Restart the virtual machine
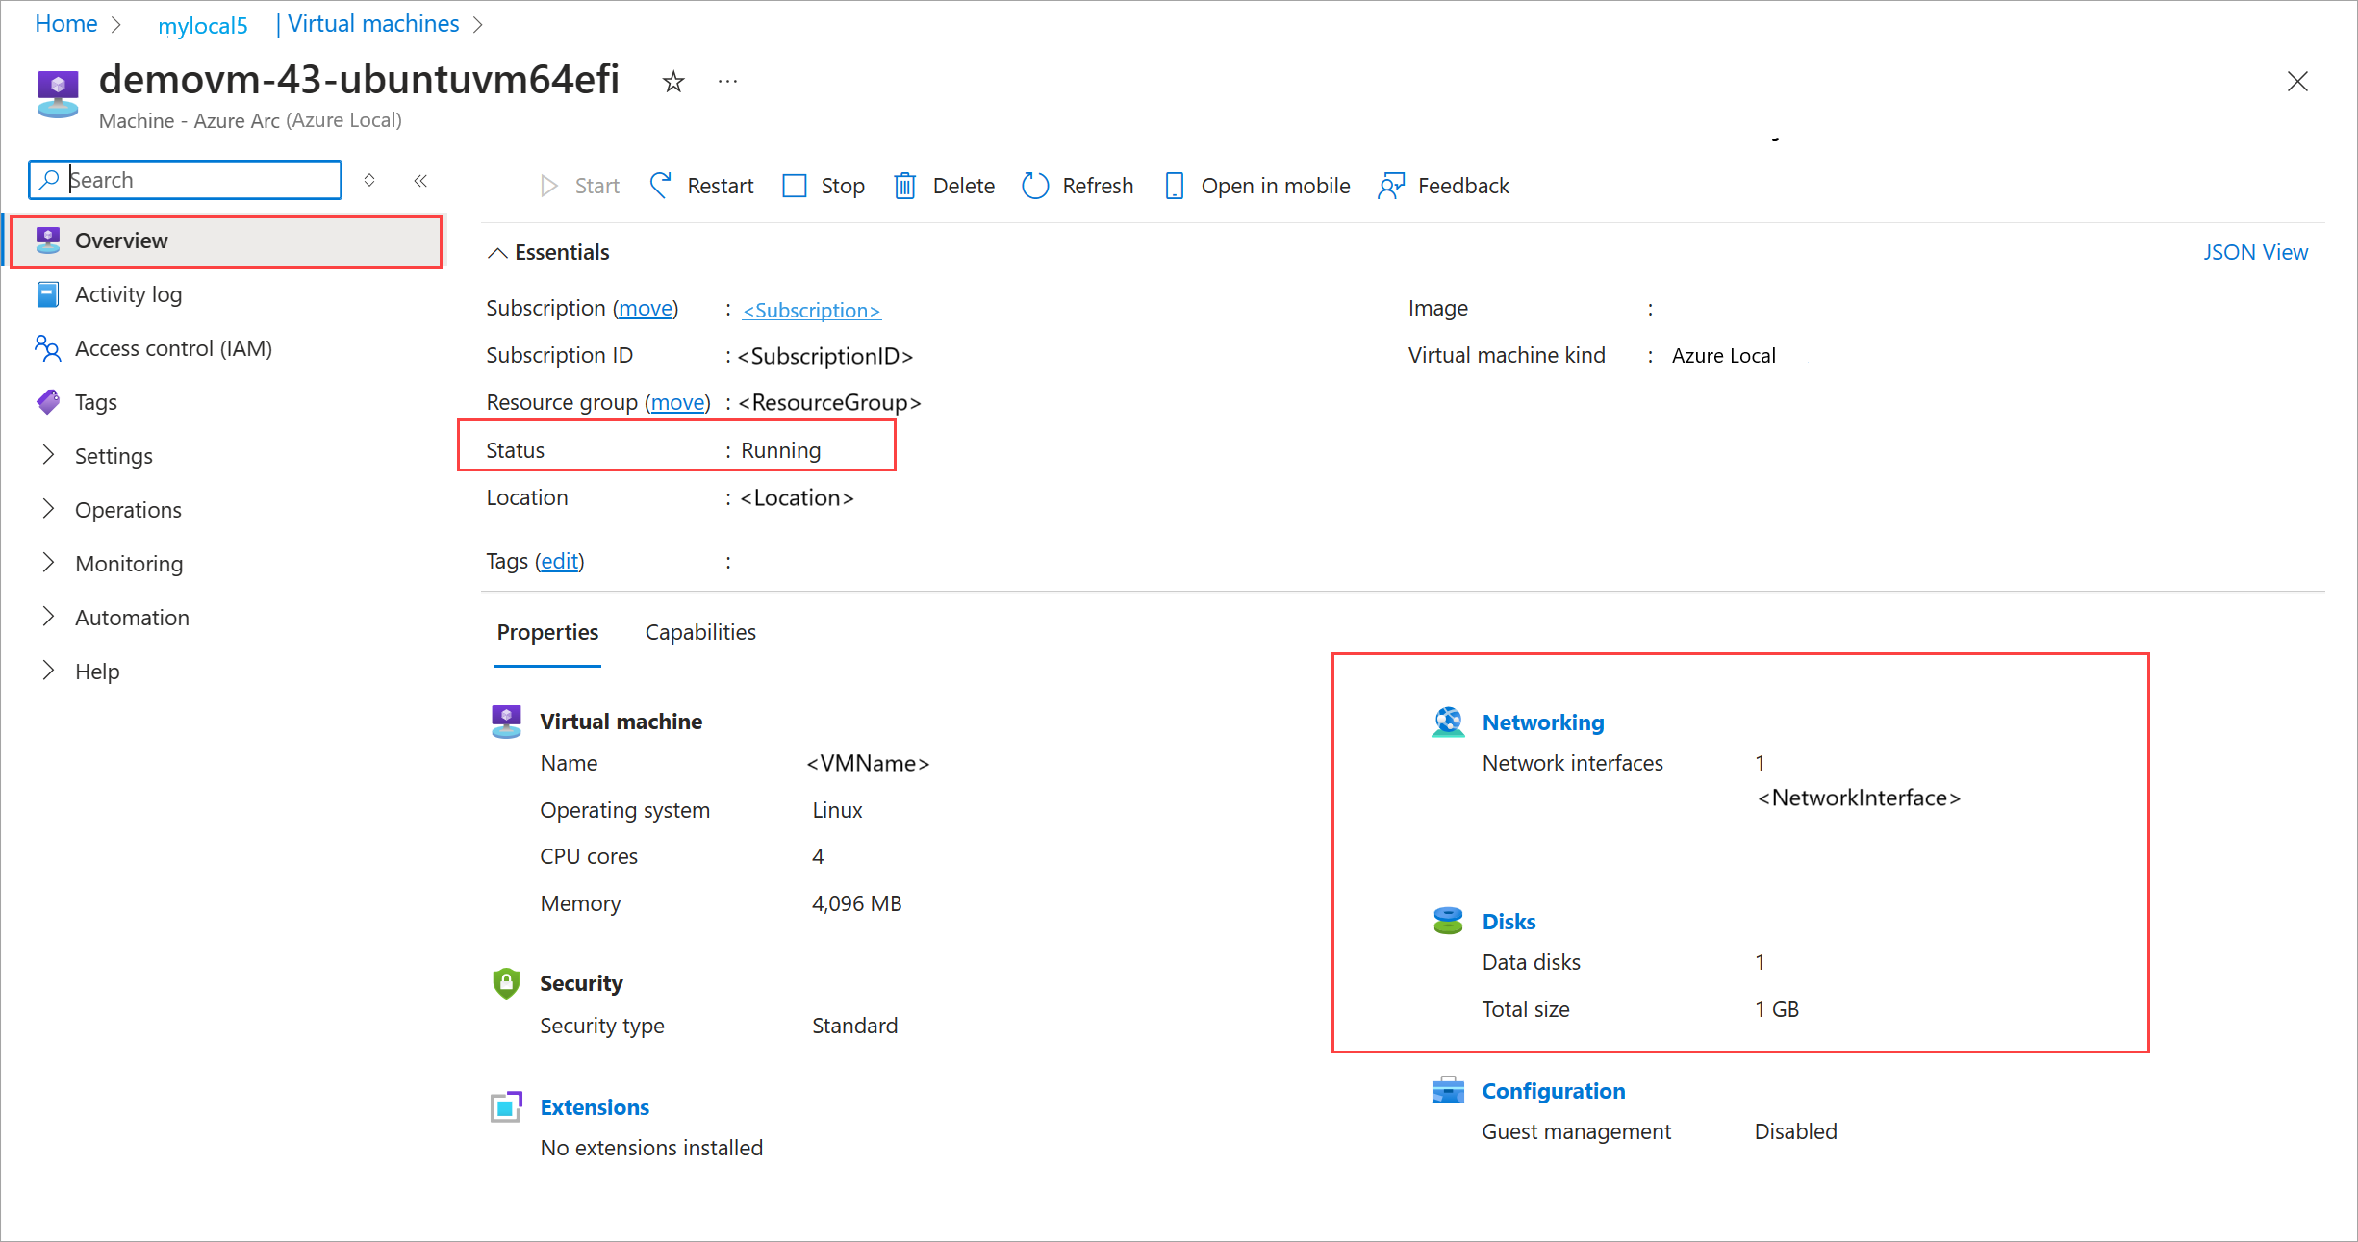 click(x=719, y=185)
